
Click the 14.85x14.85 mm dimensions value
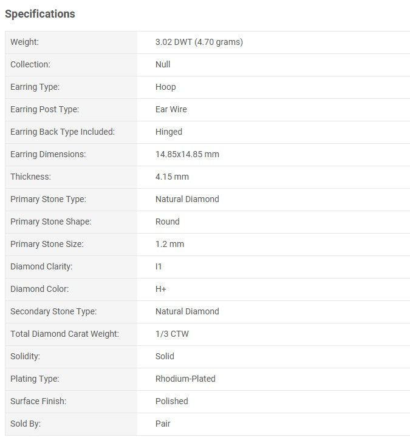pyautogui.click(x=187, y=154)
